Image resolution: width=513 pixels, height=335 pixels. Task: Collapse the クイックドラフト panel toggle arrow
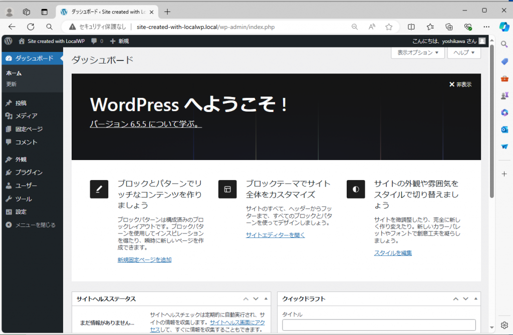475,298
